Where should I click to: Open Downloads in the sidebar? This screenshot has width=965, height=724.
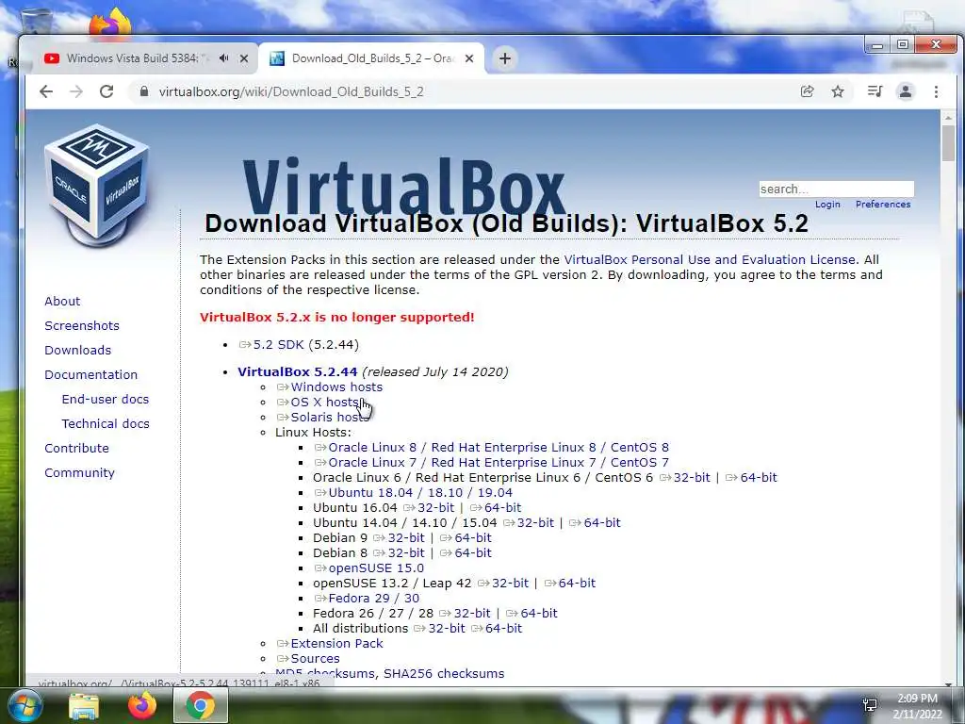pos(77,351)
